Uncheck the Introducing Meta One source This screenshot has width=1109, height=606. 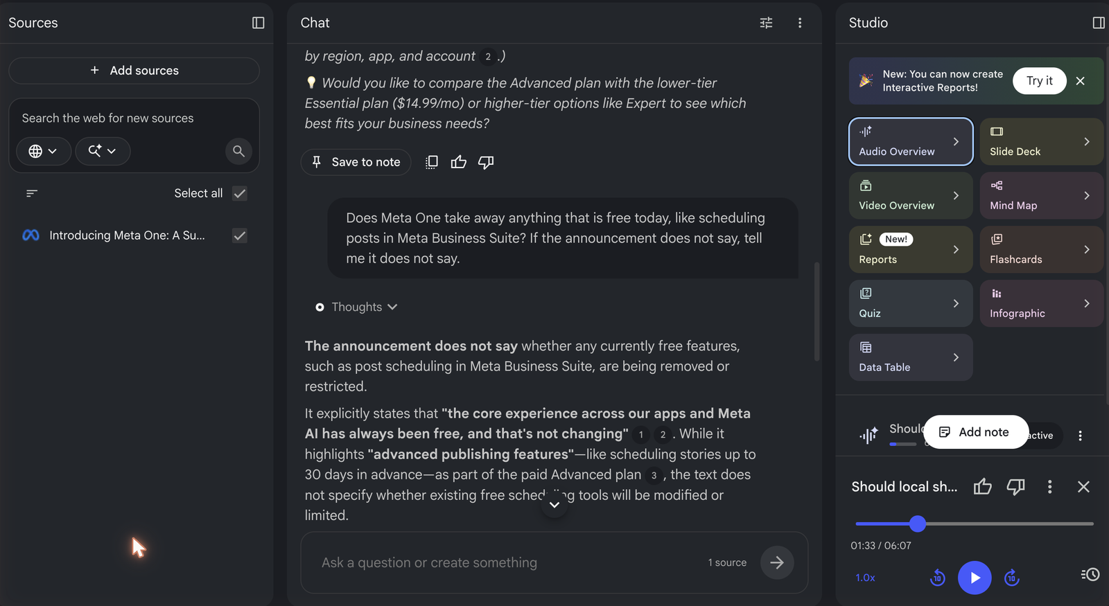coord(240,235)
